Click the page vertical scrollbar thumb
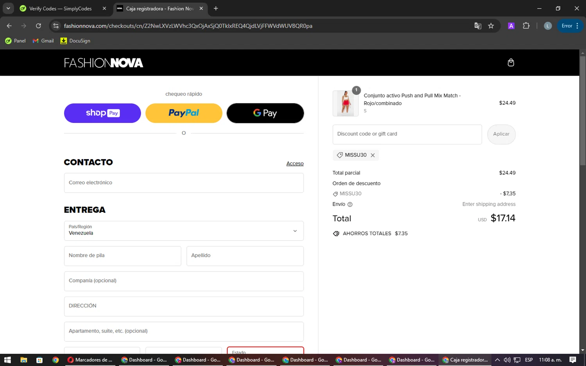The width and height of the screenshot is (586, 366). coord(582,111)
